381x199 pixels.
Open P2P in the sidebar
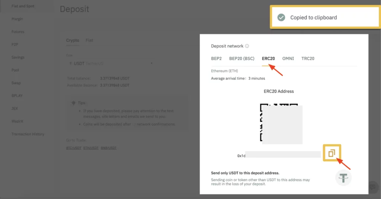pyautogui.click(x=15, y=44)
